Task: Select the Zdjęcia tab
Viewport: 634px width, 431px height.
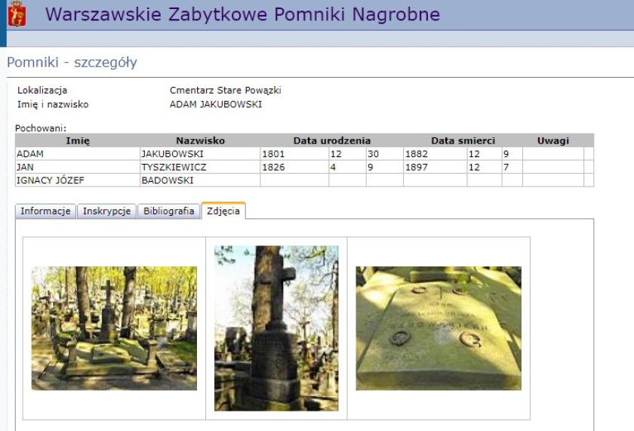Action: coord(223,211)
